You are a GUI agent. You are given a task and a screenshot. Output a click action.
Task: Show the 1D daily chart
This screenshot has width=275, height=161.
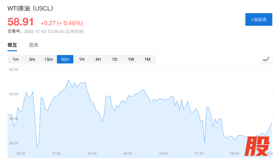tap(114, 59)
